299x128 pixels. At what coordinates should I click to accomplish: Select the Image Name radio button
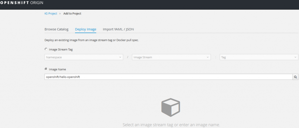[x=46, y=69]
